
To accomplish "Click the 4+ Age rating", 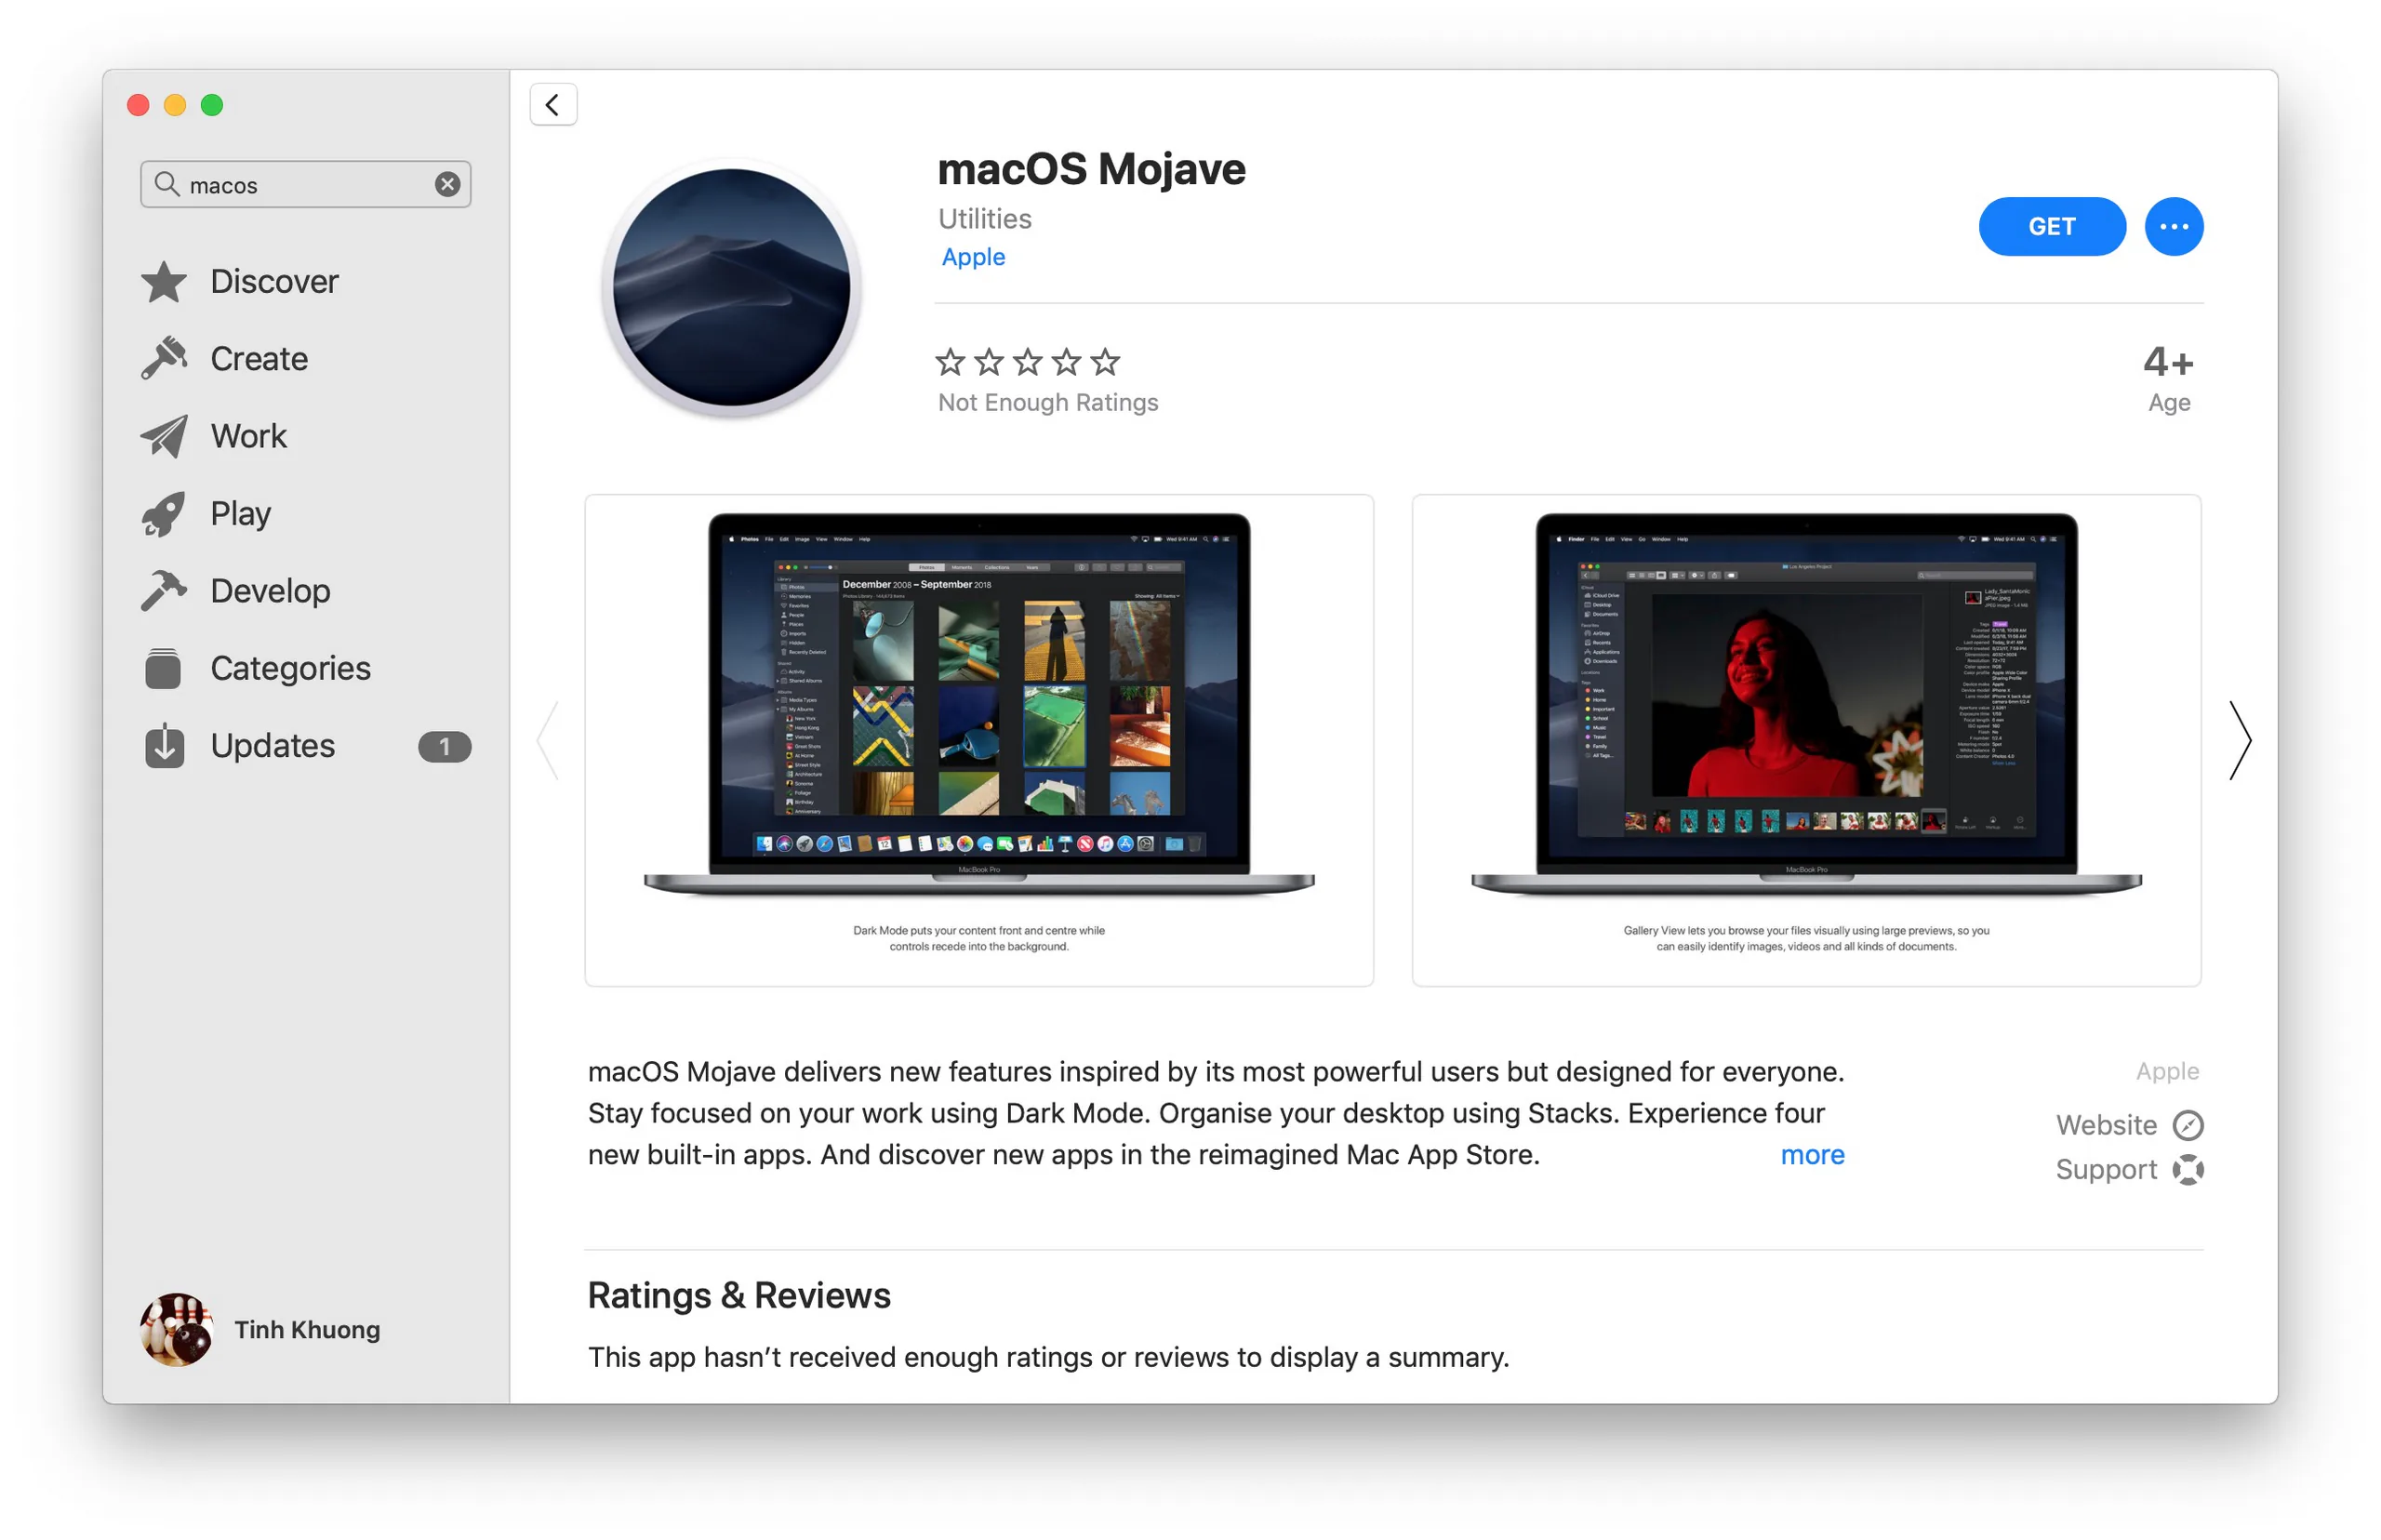I will (x=2167, y=379).
